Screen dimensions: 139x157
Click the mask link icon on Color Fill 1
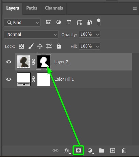pyautogui.click(x=33, y=79)
